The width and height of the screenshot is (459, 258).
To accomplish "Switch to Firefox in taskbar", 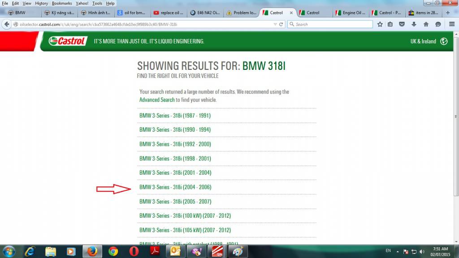I will tap(92, 252).
